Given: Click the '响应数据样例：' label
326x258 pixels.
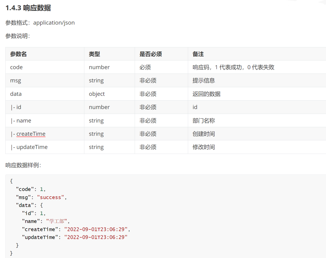Looking at the screenshot, I should coord(23,165).
